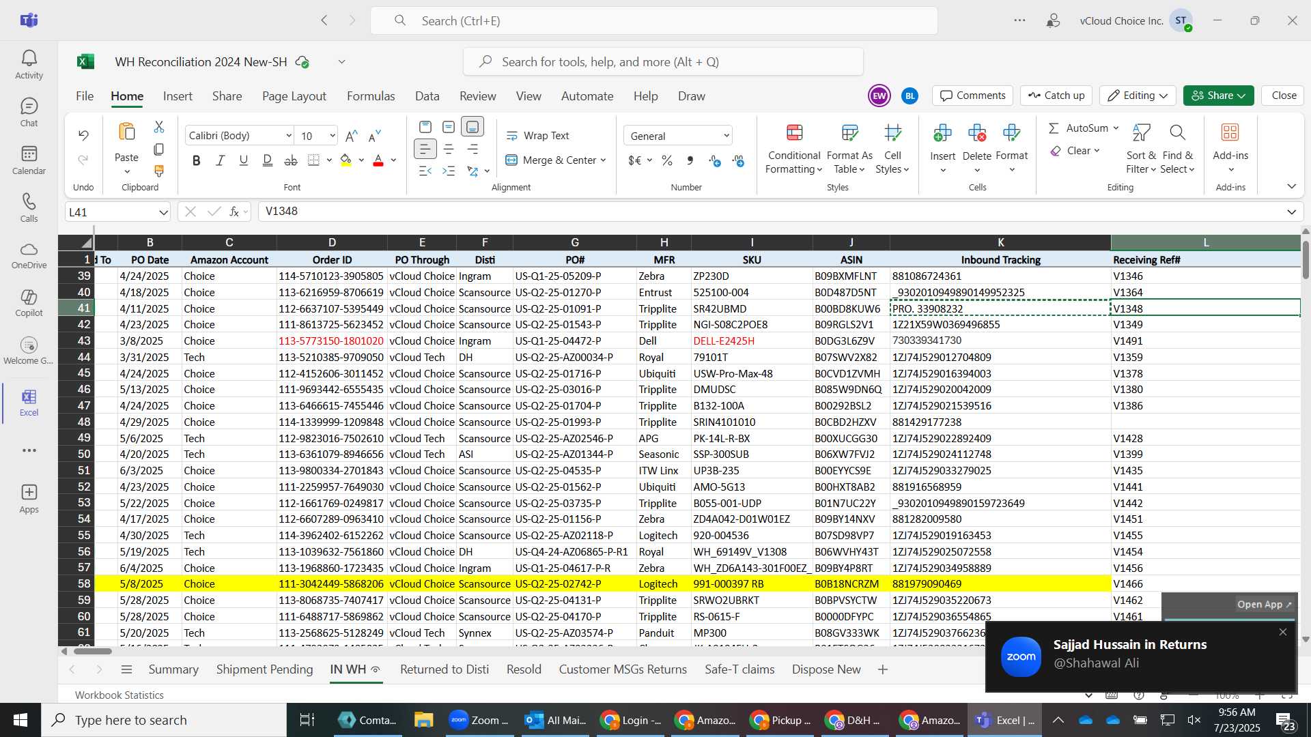The height and width of the screenshot is (737, 1311).
Task: Open the font size dropdown
Action: pos(333,136)
